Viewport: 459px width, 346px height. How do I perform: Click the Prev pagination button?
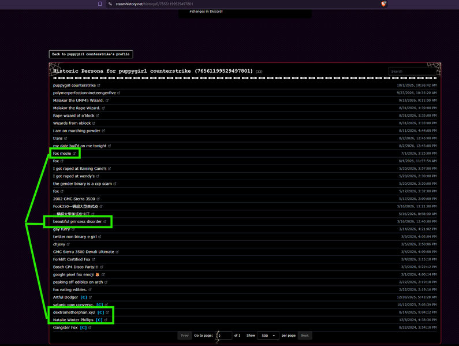tap(185, 336)
